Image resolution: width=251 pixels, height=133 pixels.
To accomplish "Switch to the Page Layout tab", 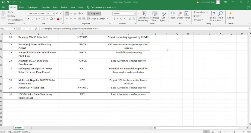I will (x=33, y=7).
